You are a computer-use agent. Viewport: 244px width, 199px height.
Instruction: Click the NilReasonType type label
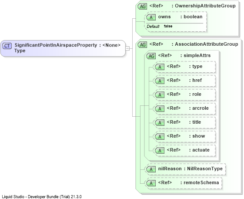pyautogui.click(x=205, y=169)
